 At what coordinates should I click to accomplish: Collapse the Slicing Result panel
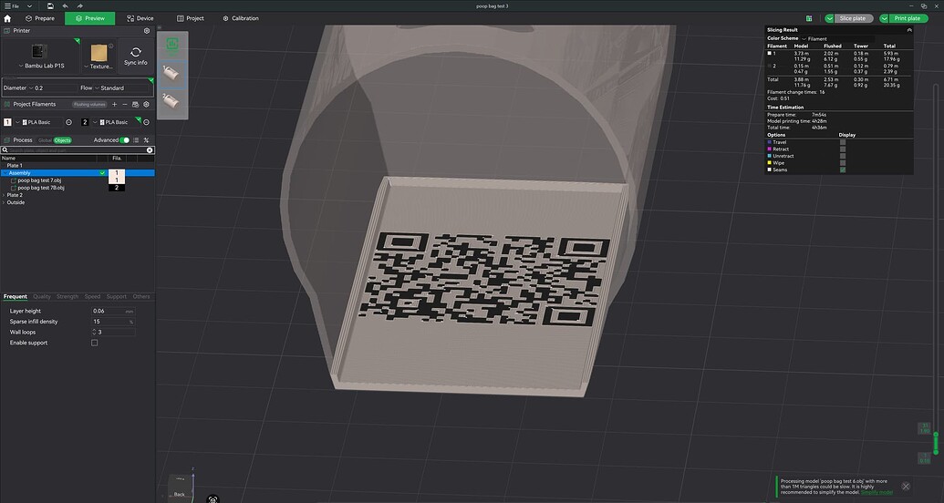(x=909, y=29)
